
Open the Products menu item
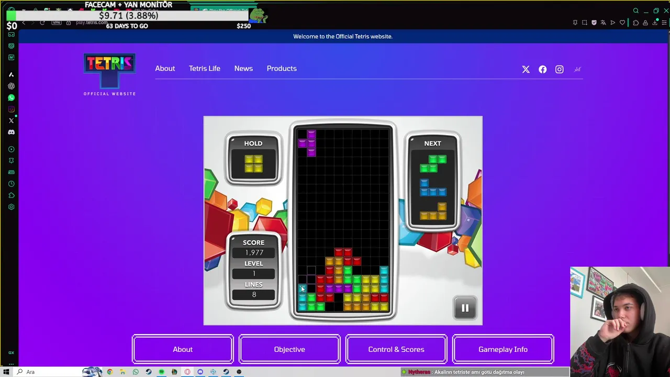click(282, 69)
